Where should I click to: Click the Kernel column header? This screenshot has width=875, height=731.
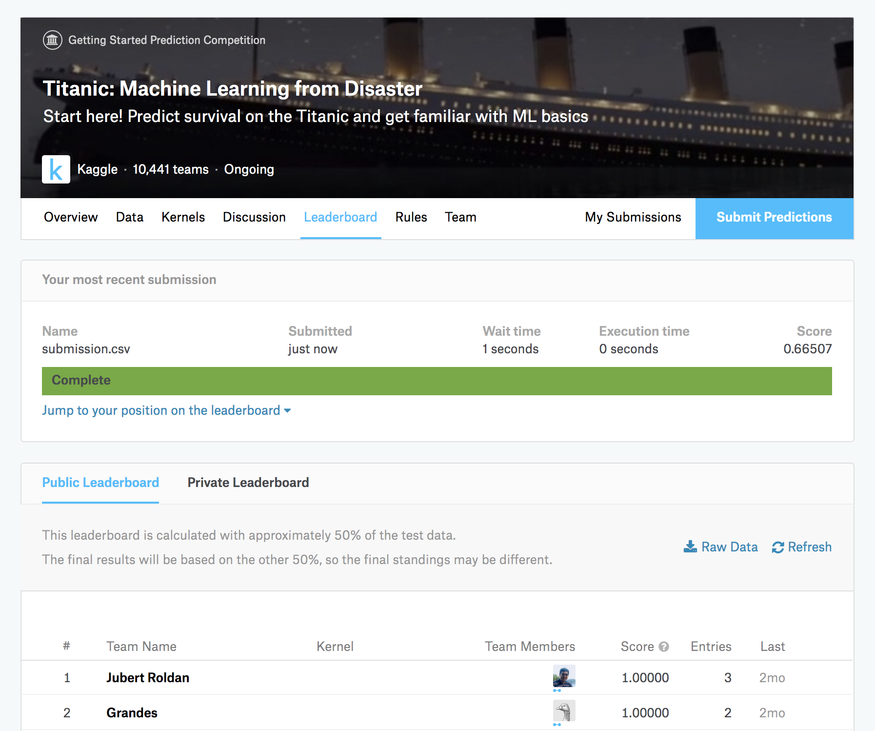tap(335, 647)
